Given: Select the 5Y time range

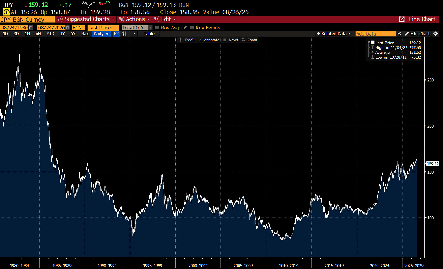Looking at the screenshot, I should tap(73, 34).
